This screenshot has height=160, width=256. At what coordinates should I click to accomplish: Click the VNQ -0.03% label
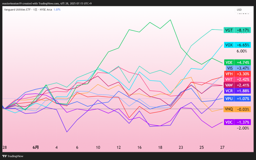237,109
